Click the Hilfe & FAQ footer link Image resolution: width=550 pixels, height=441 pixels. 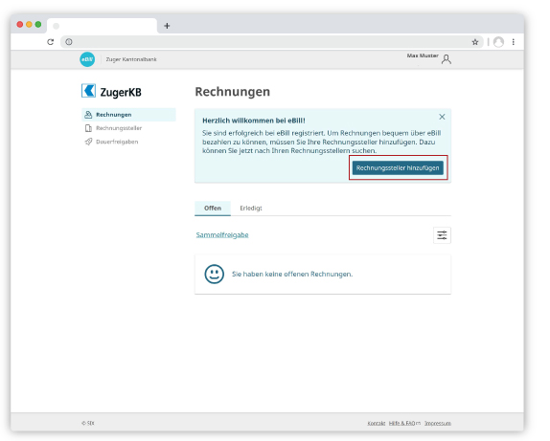point(404,423)
